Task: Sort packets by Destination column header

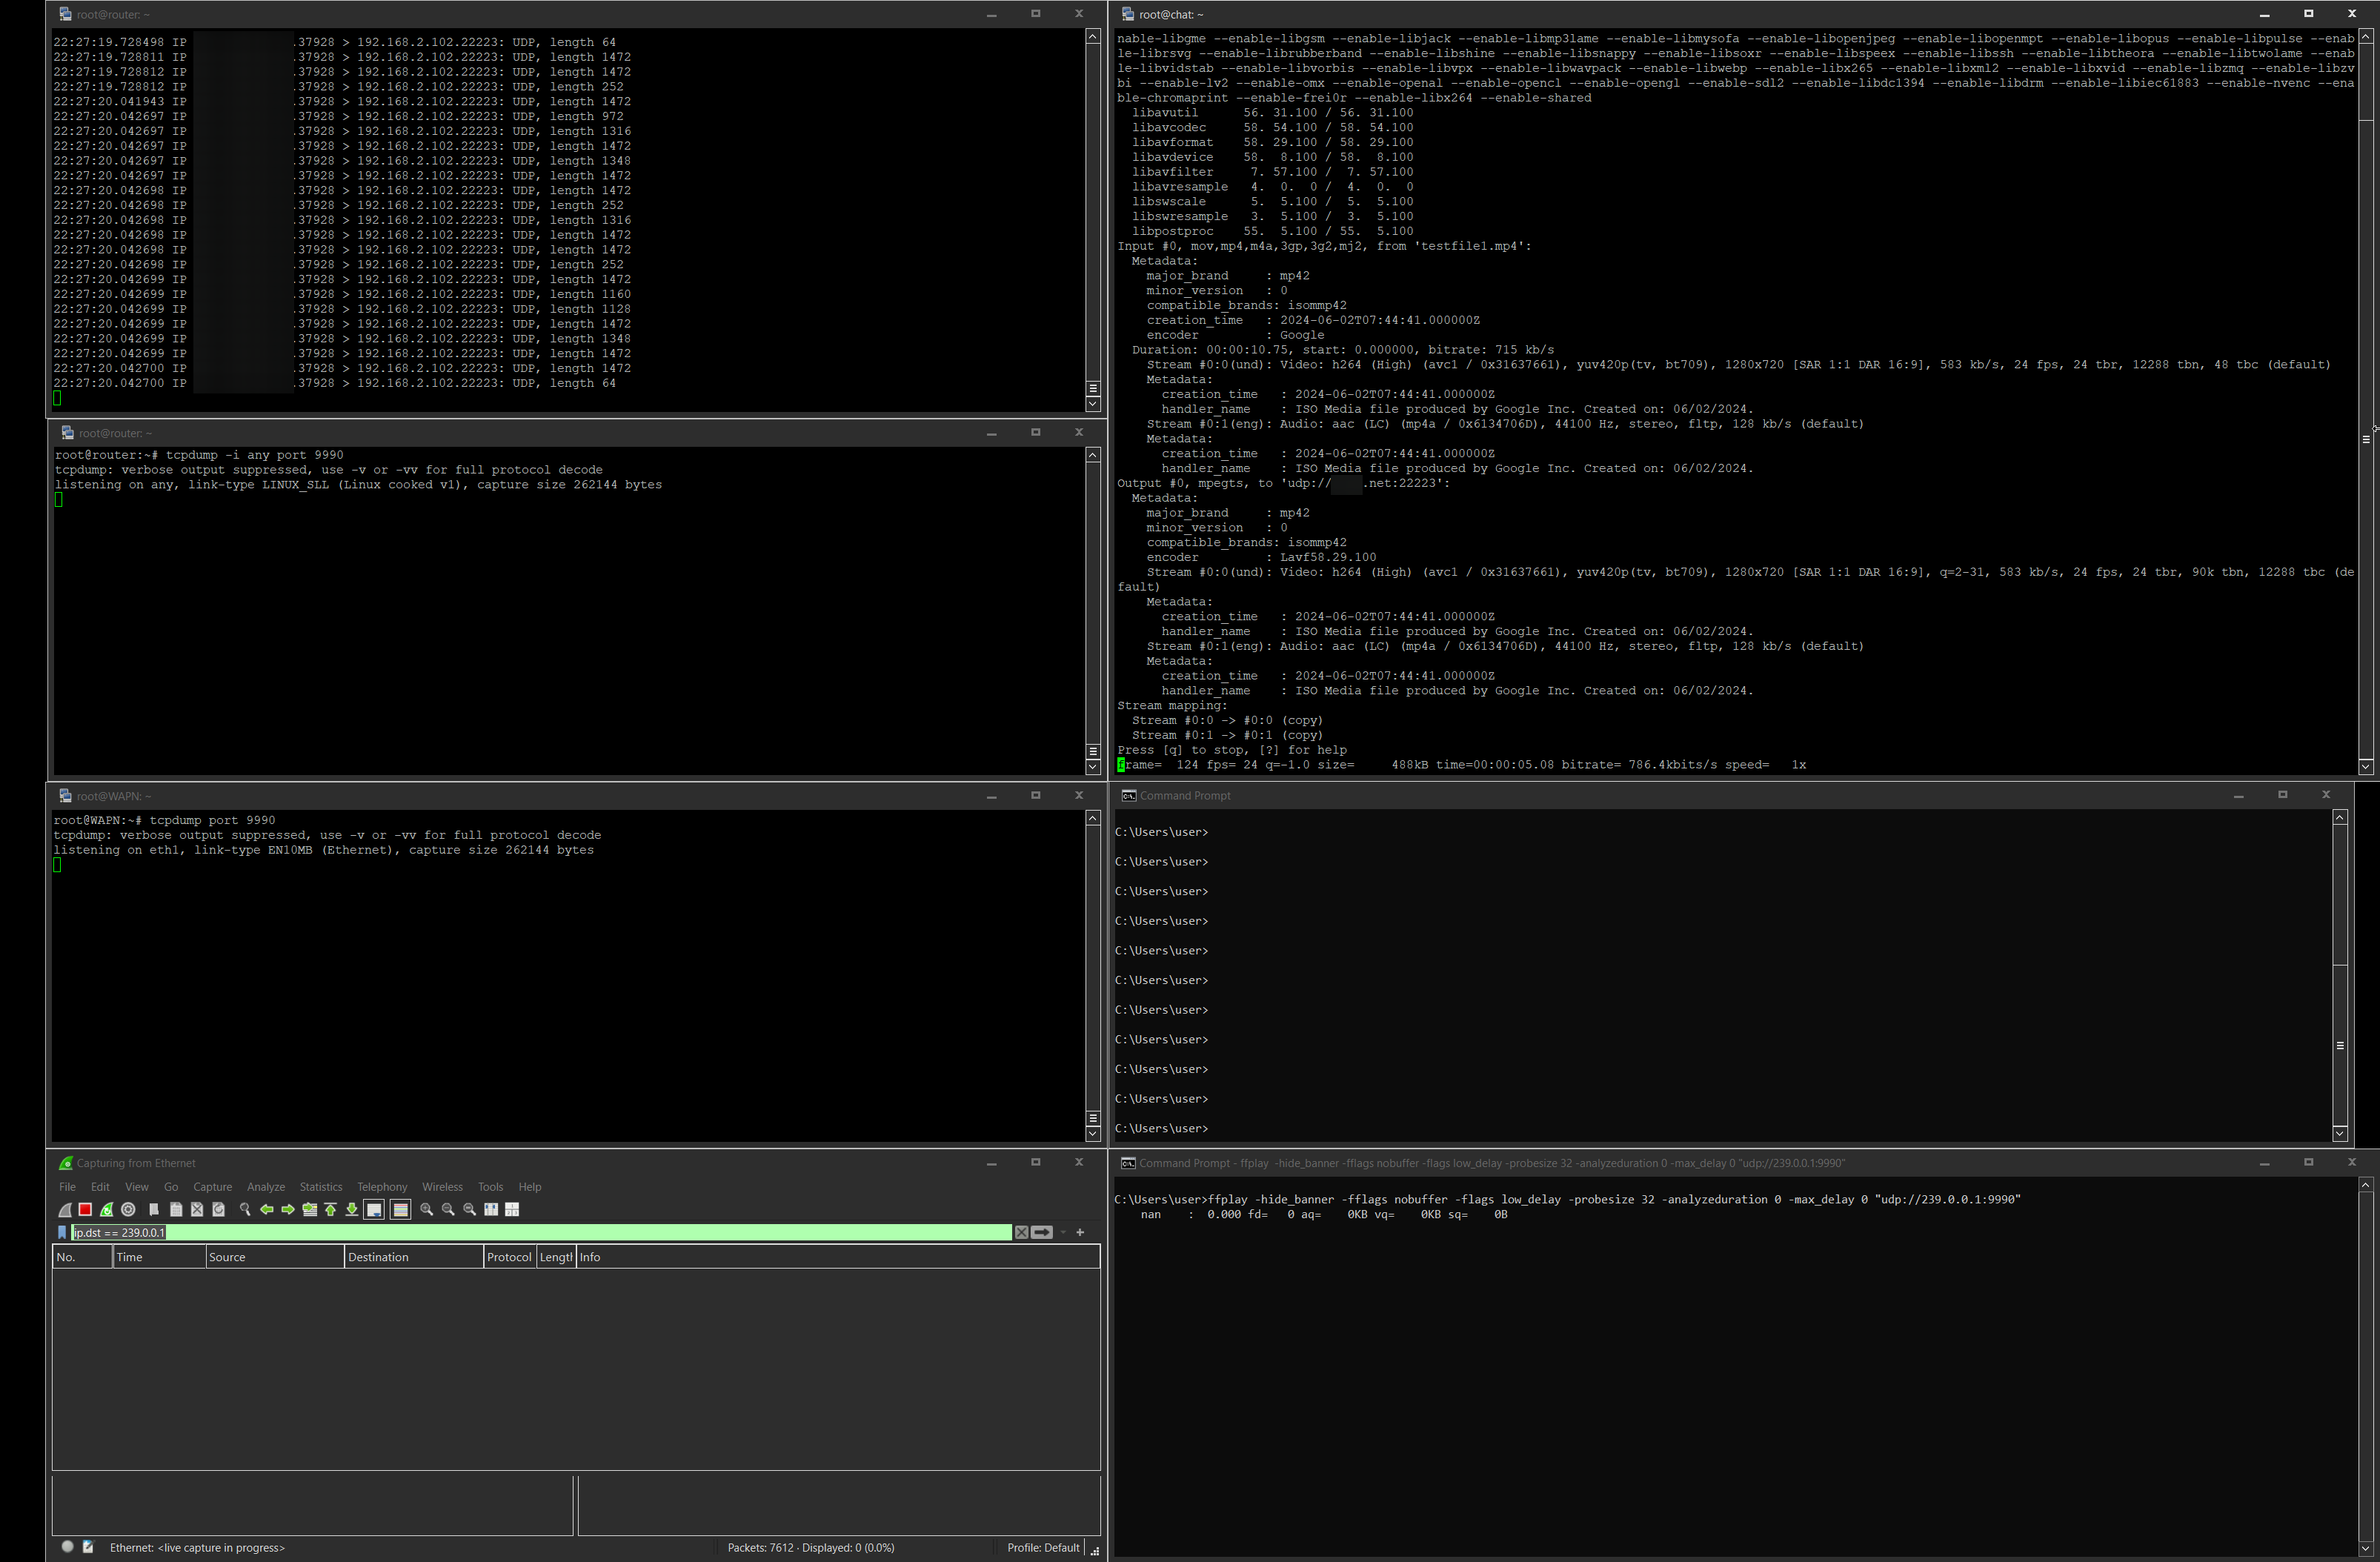Action: pos(414,1257)
